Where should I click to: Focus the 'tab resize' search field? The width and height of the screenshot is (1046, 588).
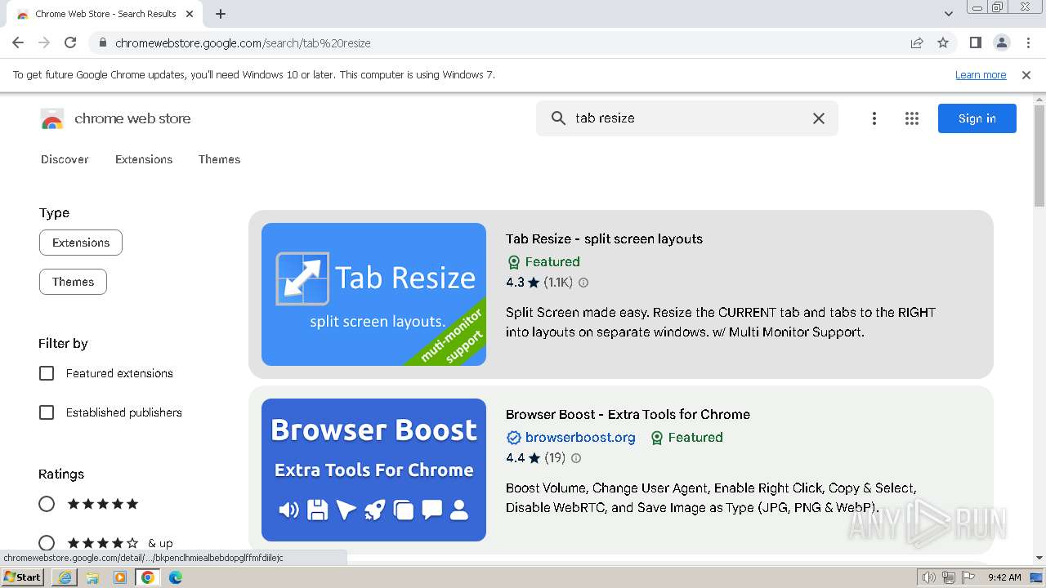686,118
